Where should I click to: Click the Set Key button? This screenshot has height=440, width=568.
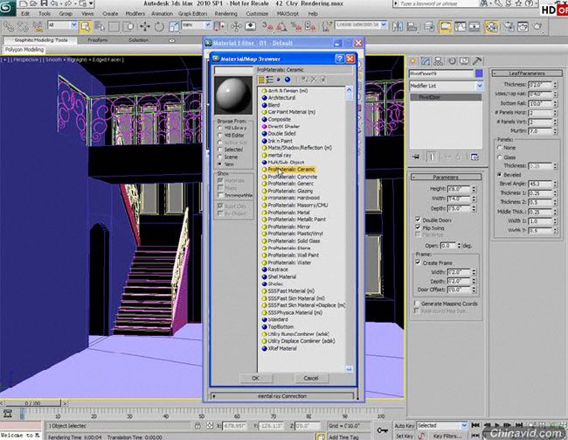tap(405, 436)
